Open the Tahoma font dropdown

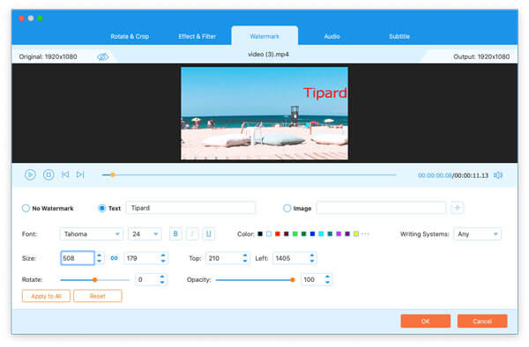click(x=92, y=234)
